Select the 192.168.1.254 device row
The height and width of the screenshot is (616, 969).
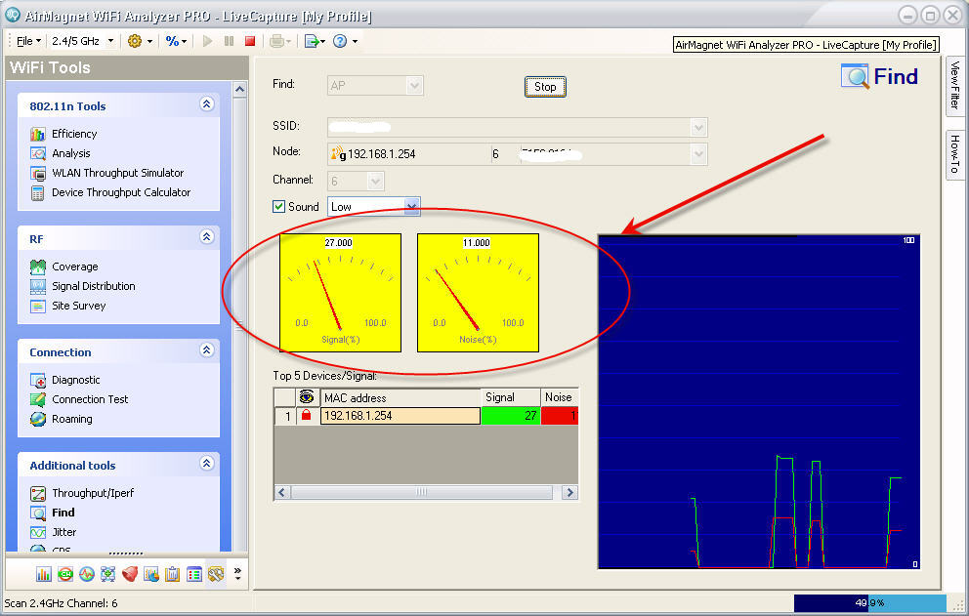tap(426, 416)
